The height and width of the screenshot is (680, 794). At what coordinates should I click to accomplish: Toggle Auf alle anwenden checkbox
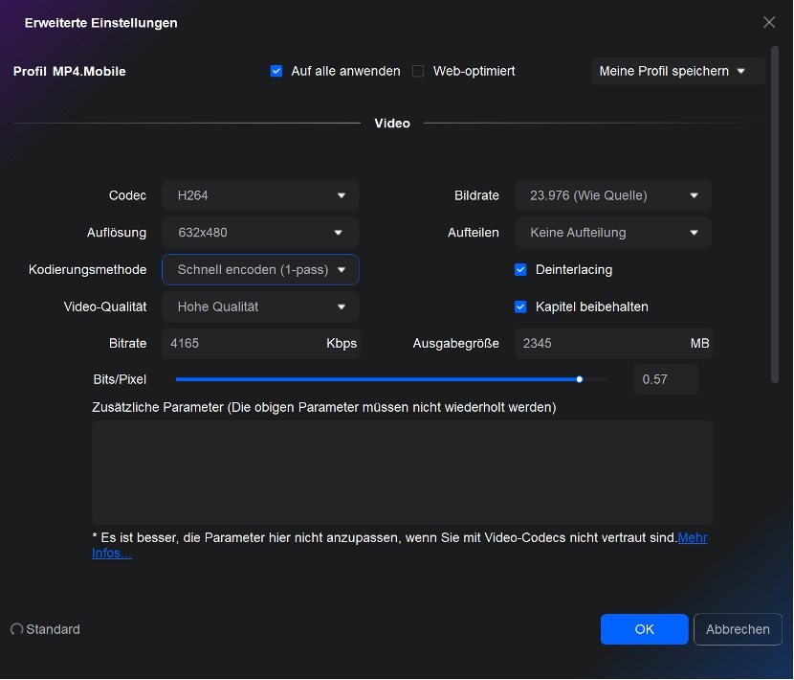[x=276, y=71]
